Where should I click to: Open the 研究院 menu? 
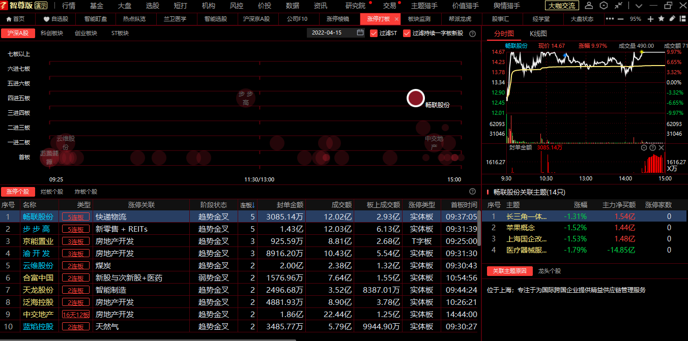tap(355, 6)
